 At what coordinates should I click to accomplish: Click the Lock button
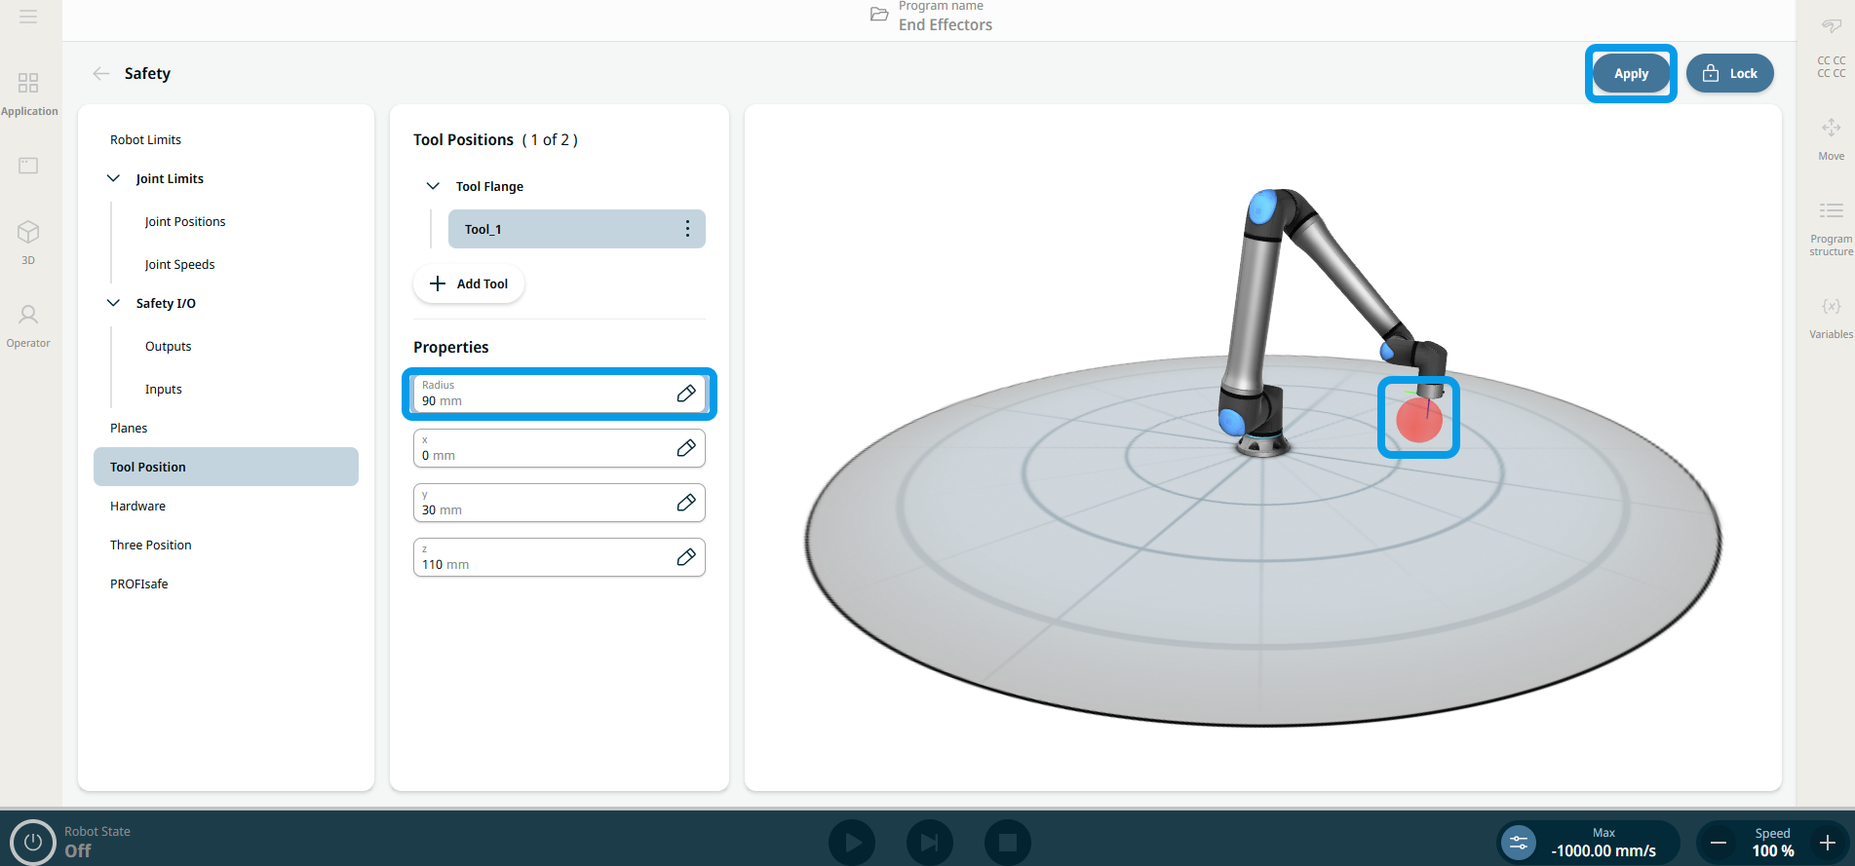click(1729, 73)
